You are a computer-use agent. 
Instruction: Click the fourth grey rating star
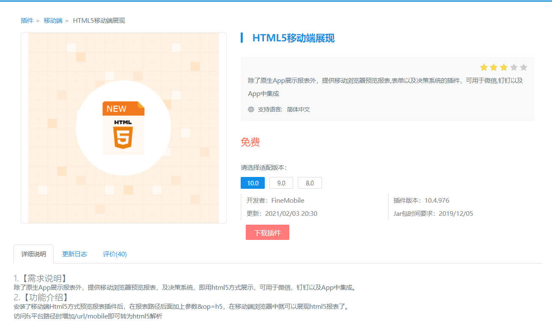(514, 67)
